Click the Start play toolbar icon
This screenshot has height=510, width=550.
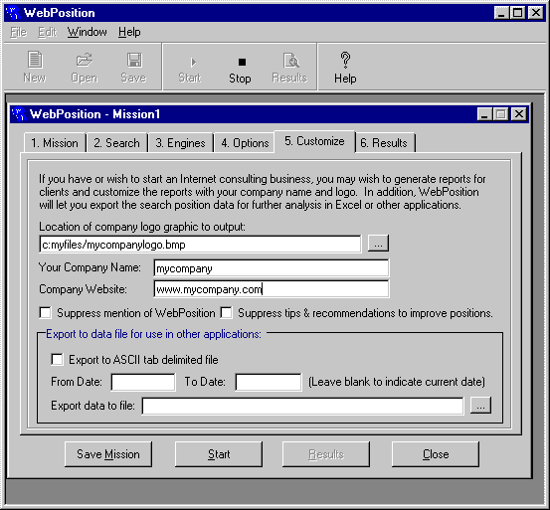(x=193, y=63)
